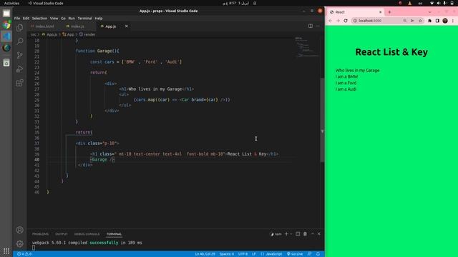This screenshot has height=257, width=458.
Task: Open the Run and Debug view in VS Code
Action: click(20, 69)
